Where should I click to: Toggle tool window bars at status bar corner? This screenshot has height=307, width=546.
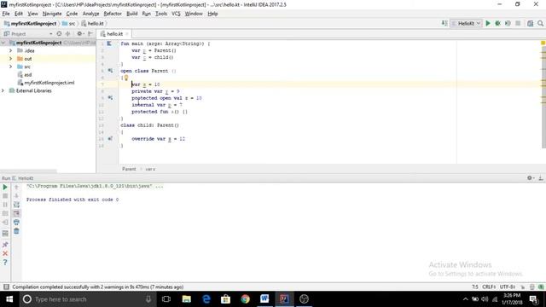coord(6,287)
